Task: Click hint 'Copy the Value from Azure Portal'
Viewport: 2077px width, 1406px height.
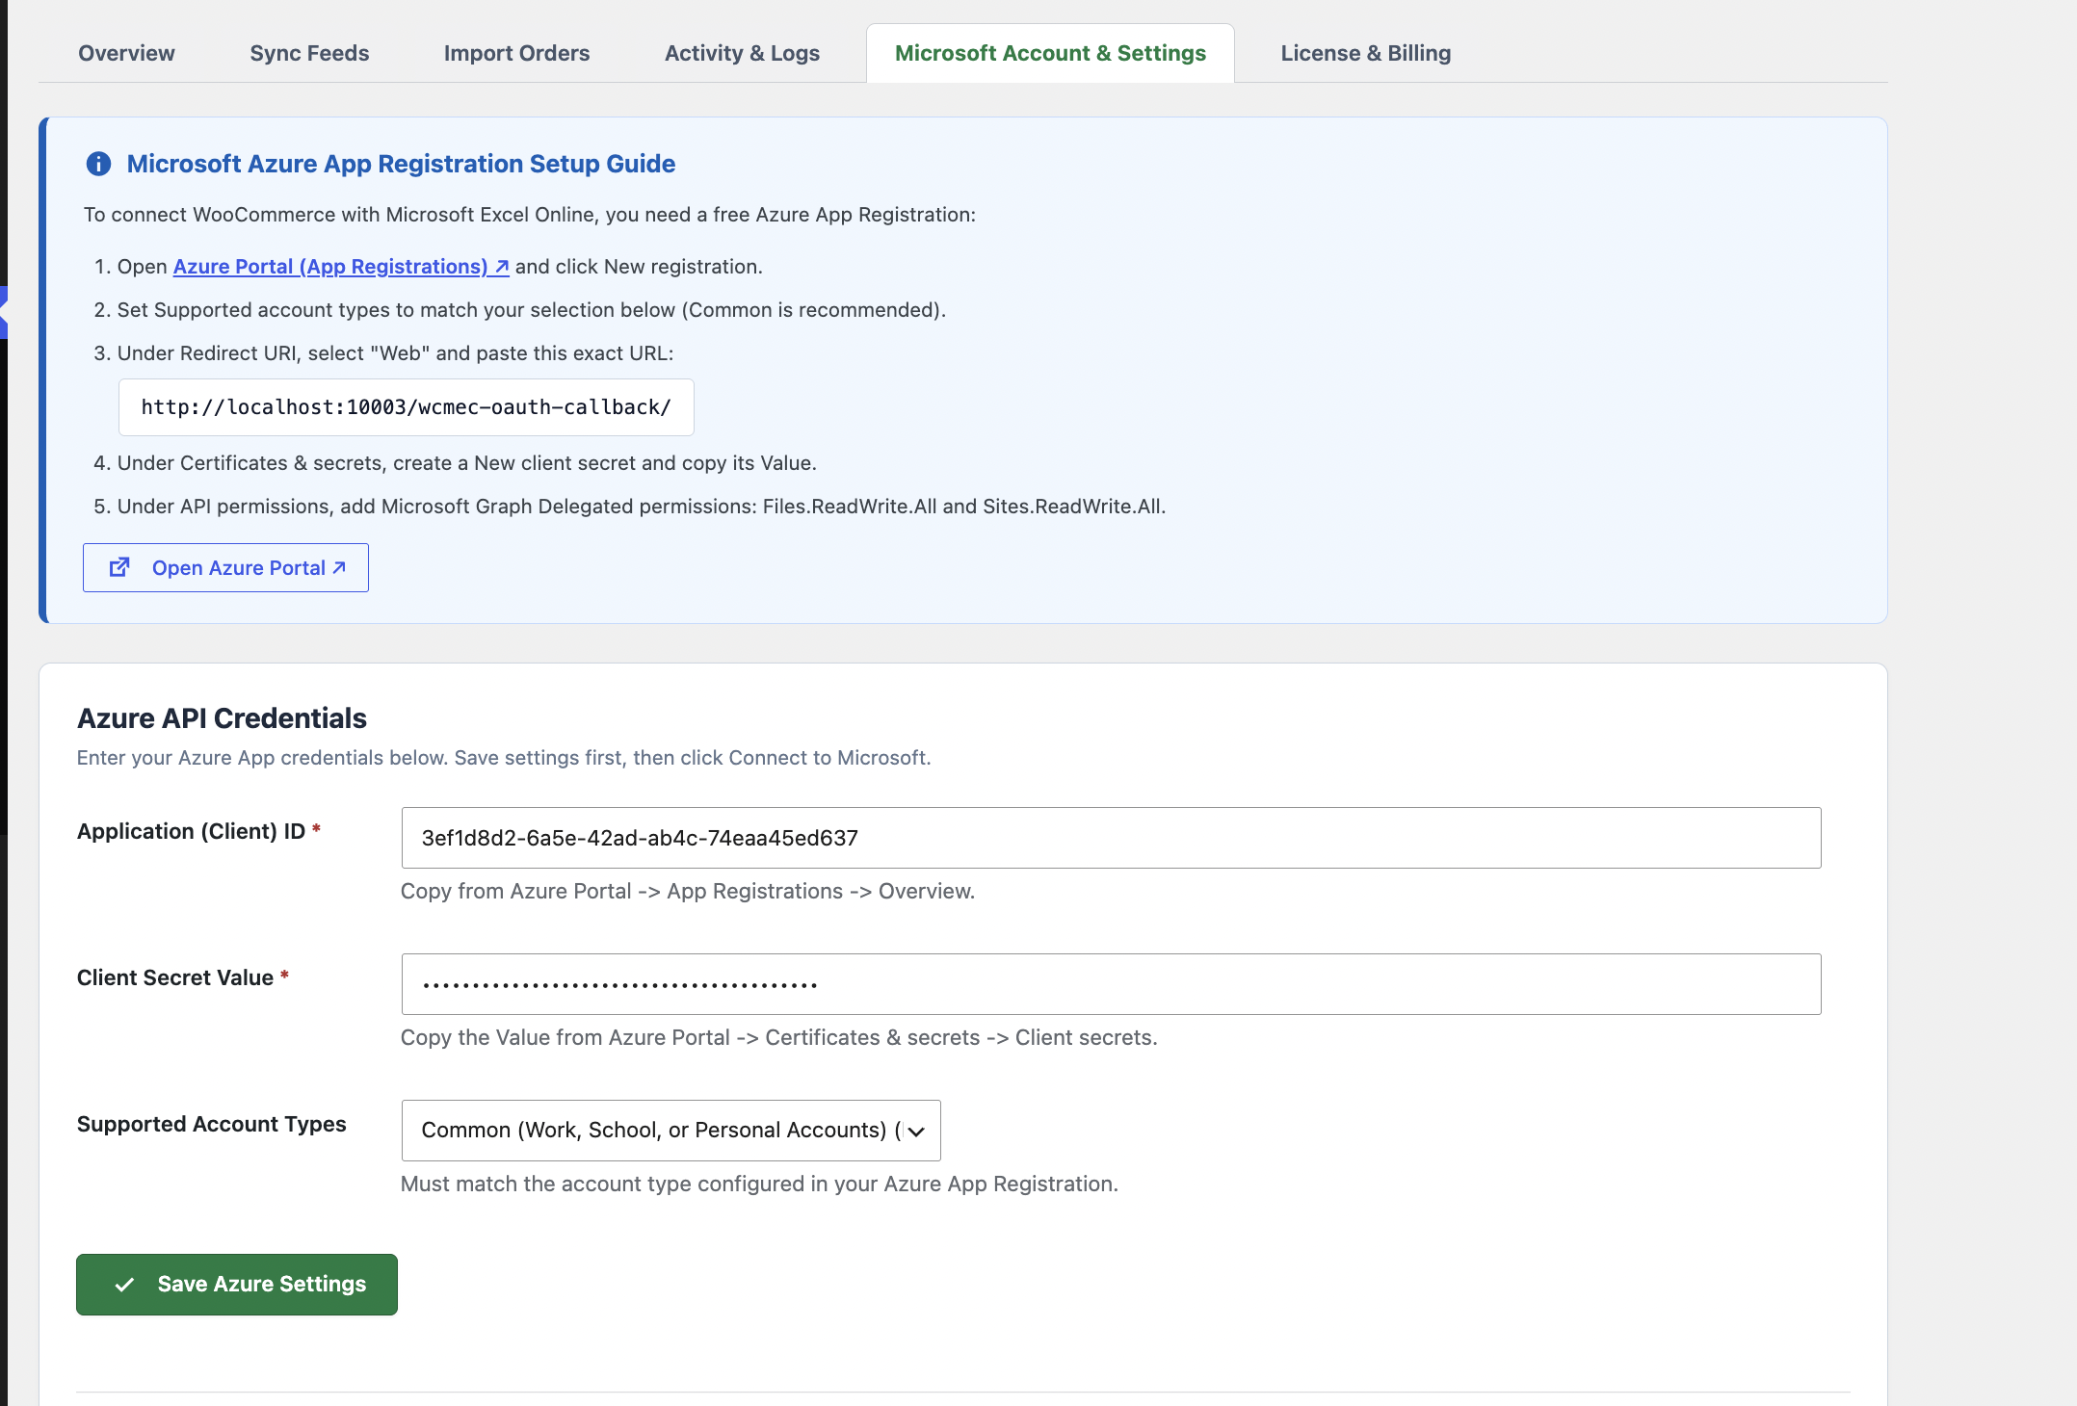Action: coord(778,1037)
